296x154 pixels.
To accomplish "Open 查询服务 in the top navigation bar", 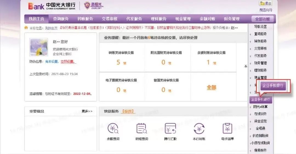I will click(x=61, y=19).
